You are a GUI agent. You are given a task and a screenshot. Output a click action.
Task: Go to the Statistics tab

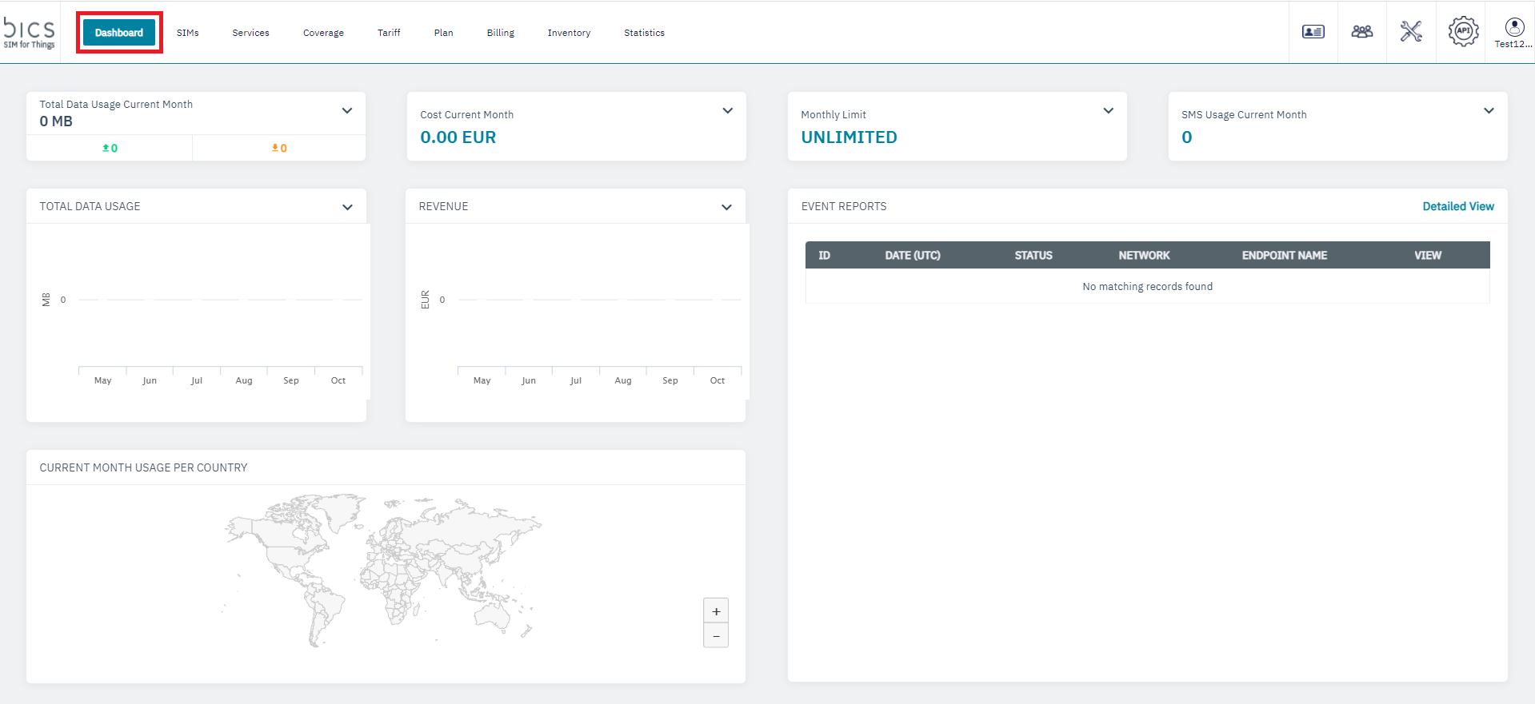(644, 33)
